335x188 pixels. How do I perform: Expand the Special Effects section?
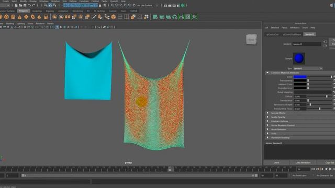click(267, 113)
